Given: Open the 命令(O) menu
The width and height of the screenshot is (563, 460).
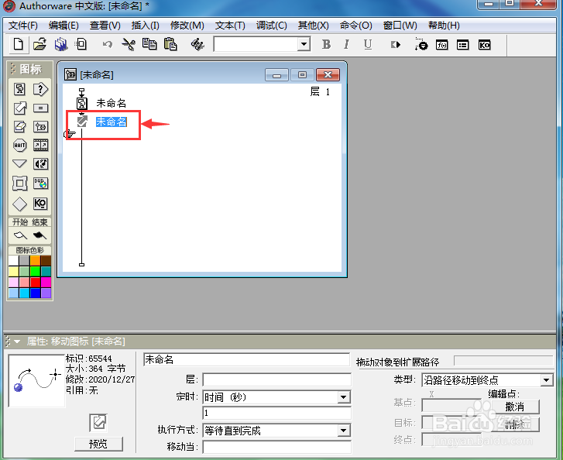Looking at the screenshot, I should 355,26.
